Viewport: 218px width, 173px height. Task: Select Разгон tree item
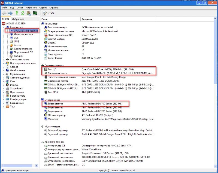(17, 45)
